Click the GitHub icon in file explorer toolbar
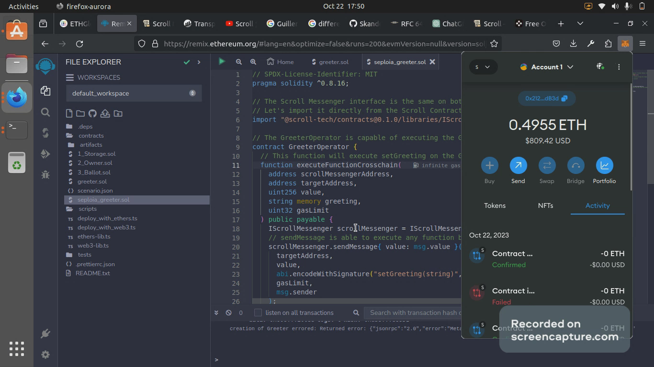Image resolution: width=654 pixels, height=367 pixels. [92, 113]
